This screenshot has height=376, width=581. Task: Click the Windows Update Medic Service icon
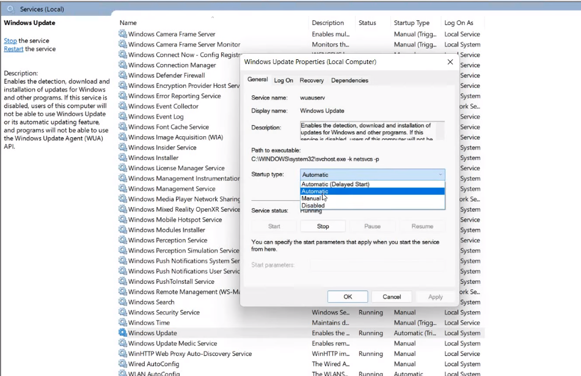[x=122, y=343]
